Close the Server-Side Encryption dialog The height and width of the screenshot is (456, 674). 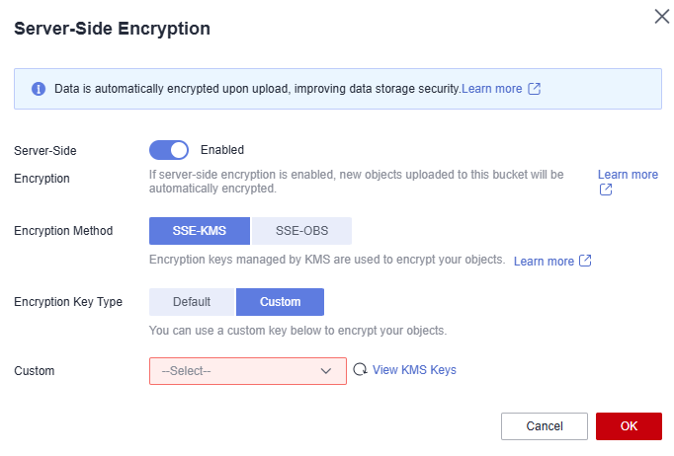(x=662, y=17)
